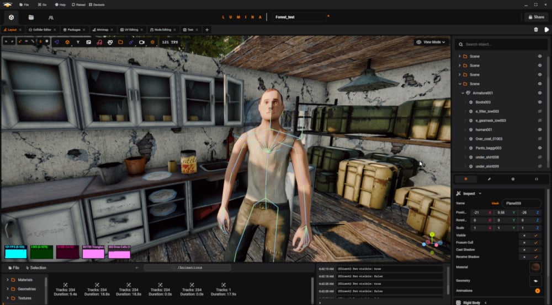Toggle visibility of human001 object
This screenshot has width=552, height=305.
(x=540, y=130)
